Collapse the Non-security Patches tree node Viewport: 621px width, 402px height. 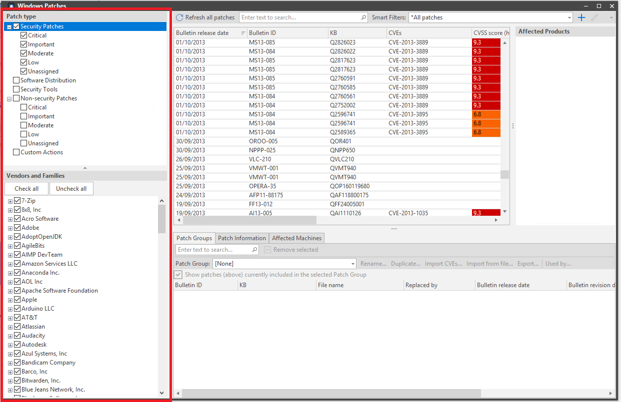[9, 99]
